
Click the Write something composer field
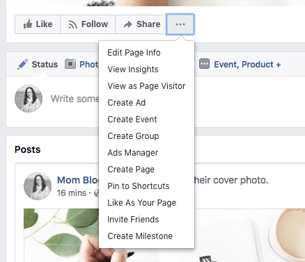pyautogui.click(x=75, y=99)
